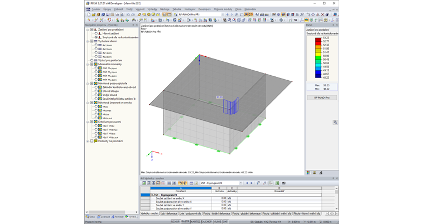Click the Redo arrow icon

pos(133,14)
